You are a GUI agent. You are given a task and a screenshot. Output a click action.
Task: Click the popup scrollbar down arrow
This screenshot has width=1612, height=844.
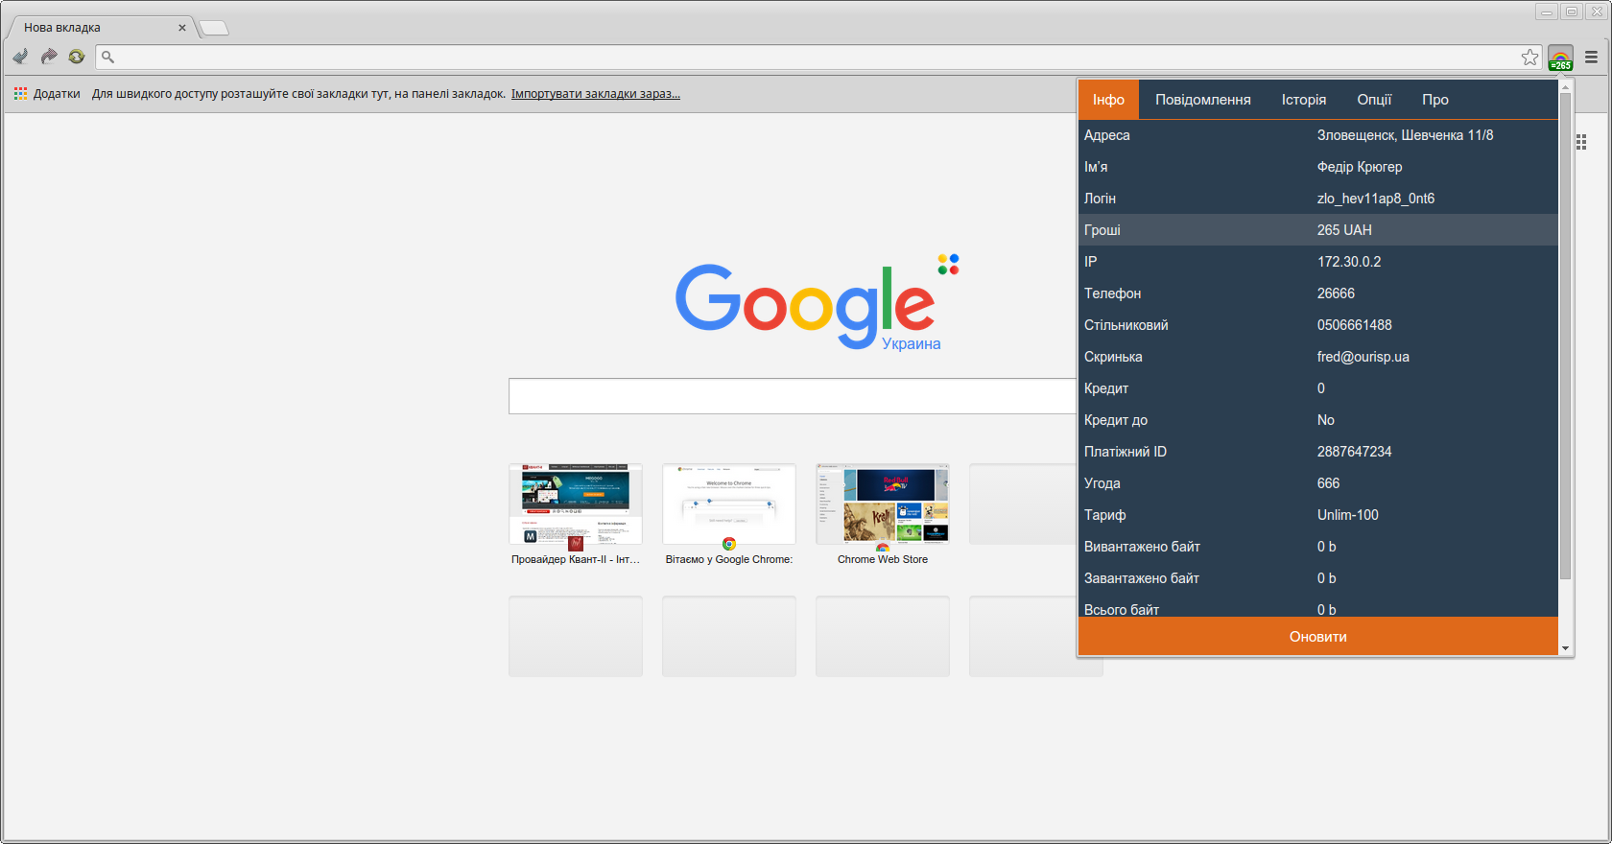point(1566,649)
